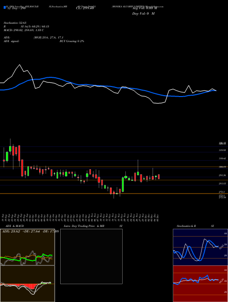Click the large green recovery candle after the lows
This screenshot has height=302, width=228.
[x=123, y=184]
